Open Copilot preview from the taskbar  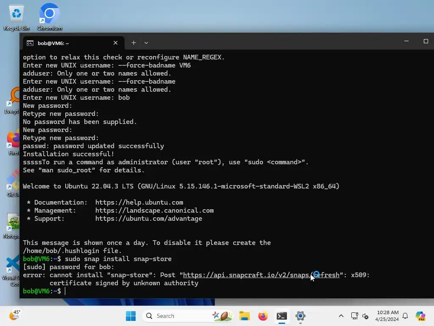pyautogui.click(x=420, y=316)
